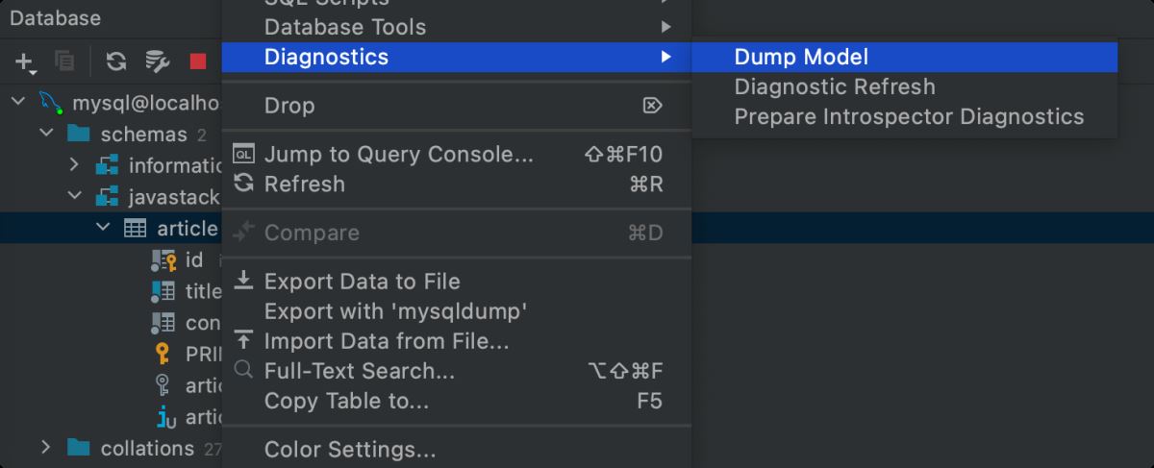
Task: Collapse the schemas folder node
Action: (45, 134)
